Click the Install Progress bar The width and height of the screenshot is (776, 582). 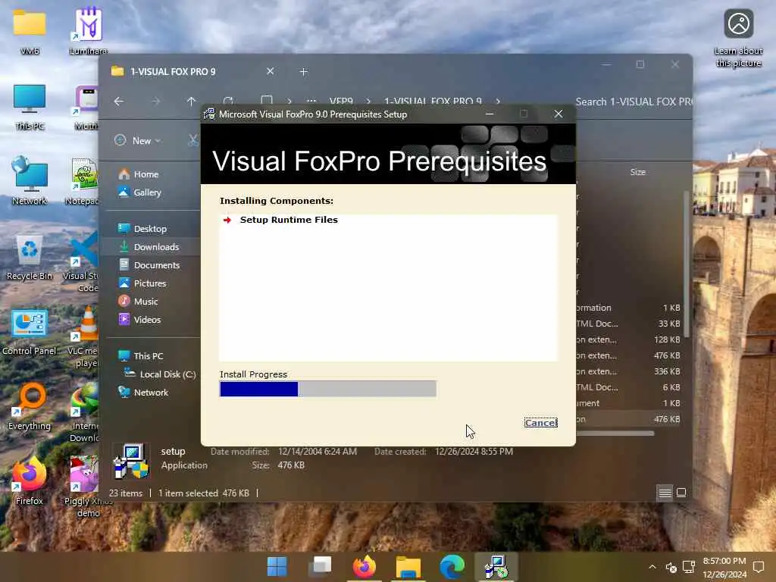327,389
